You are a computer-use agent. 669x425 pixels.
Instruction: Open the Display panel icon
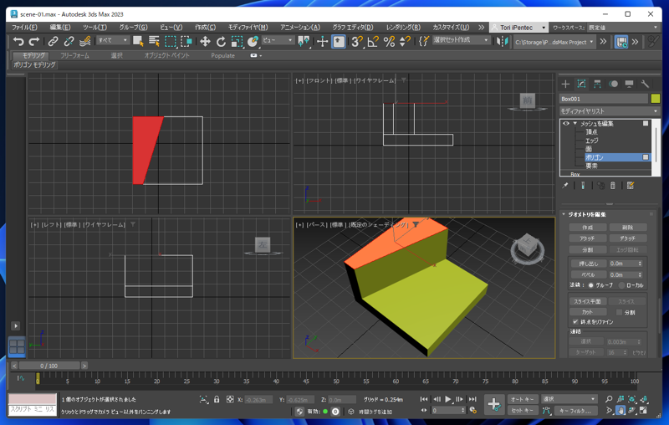click(x=630, y=84)
